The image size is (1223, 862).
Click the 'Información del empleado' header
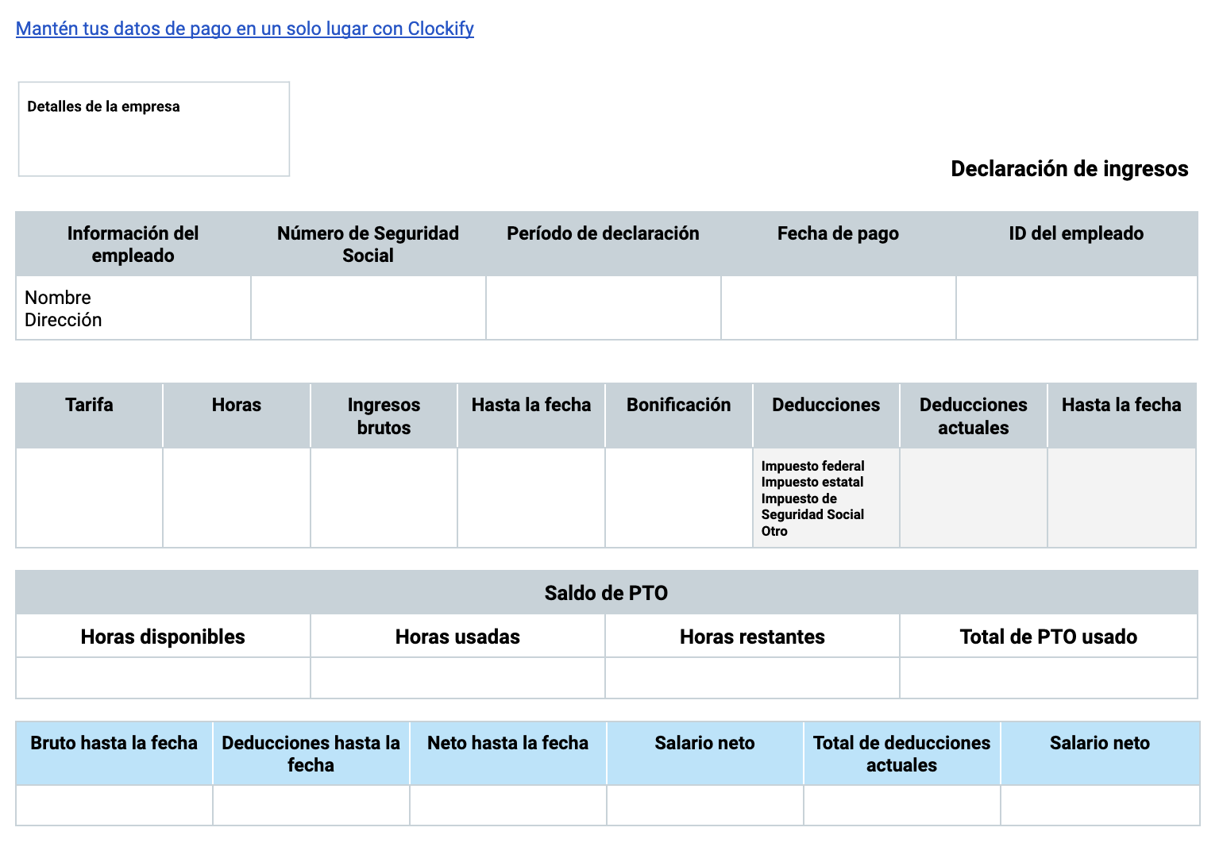coord(133,244)
